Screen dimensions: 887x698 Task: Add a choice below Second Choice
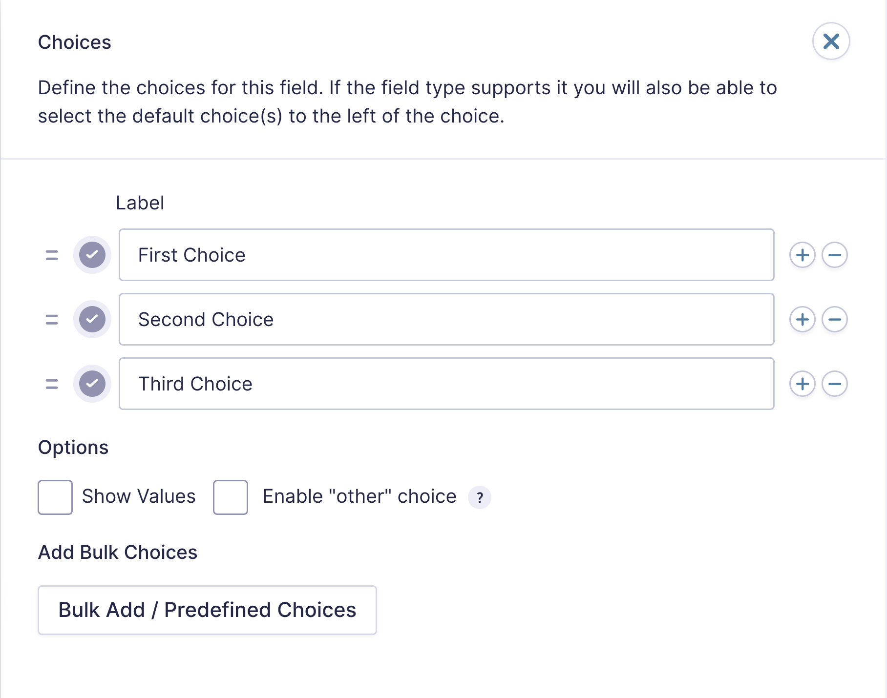[803, 319]
